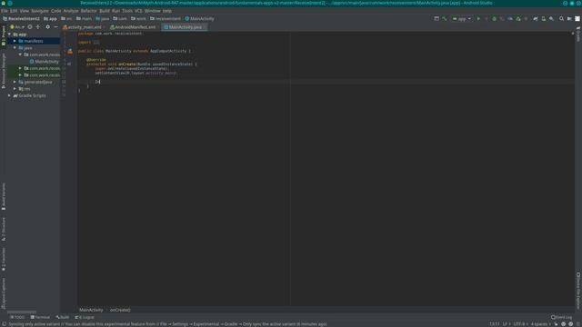This screenshot has height=327, width=582.
Task: Switch to activity_main.xml tab
Action: click(85, 27)
